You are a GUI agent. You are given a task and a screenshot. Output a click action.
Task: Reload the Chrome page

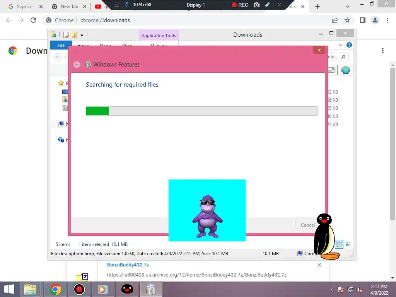point(33,20)
